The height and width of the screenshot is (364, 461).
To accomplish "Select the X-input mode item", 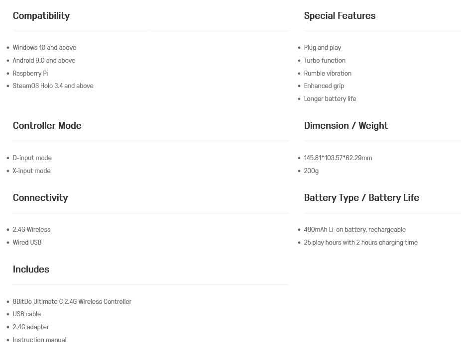I will point(31,171).
